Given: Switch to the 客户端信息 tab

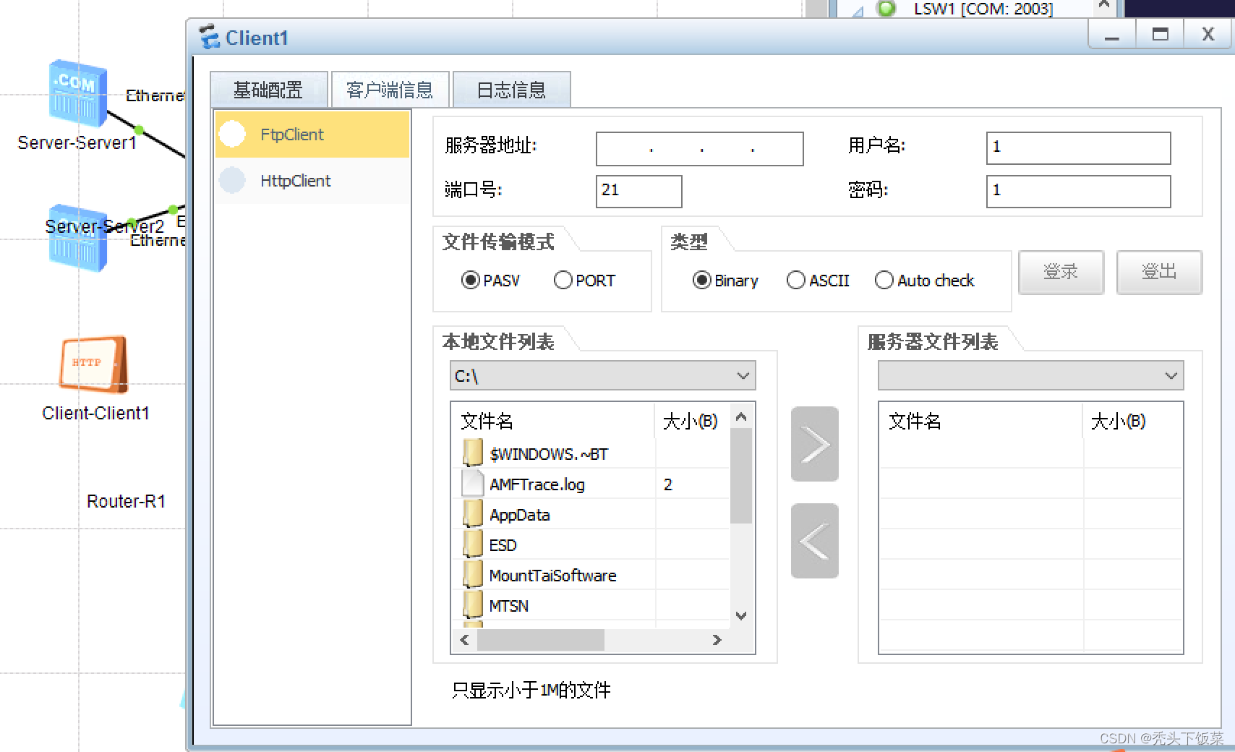Looking at the screenshot, I should click(x=390, y=90).
